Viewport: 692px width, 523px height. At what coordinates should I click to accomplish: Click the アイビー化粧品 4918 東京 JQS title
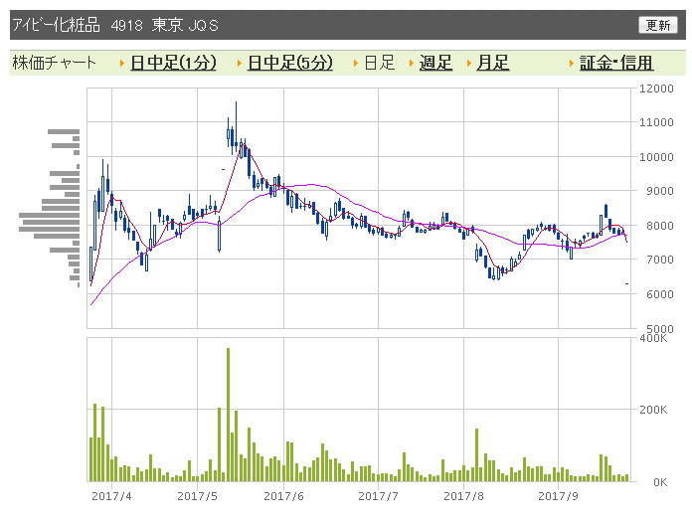tap(115, 25)
